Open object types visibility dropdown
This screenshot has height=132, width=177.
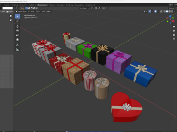(x=145, y=11)
